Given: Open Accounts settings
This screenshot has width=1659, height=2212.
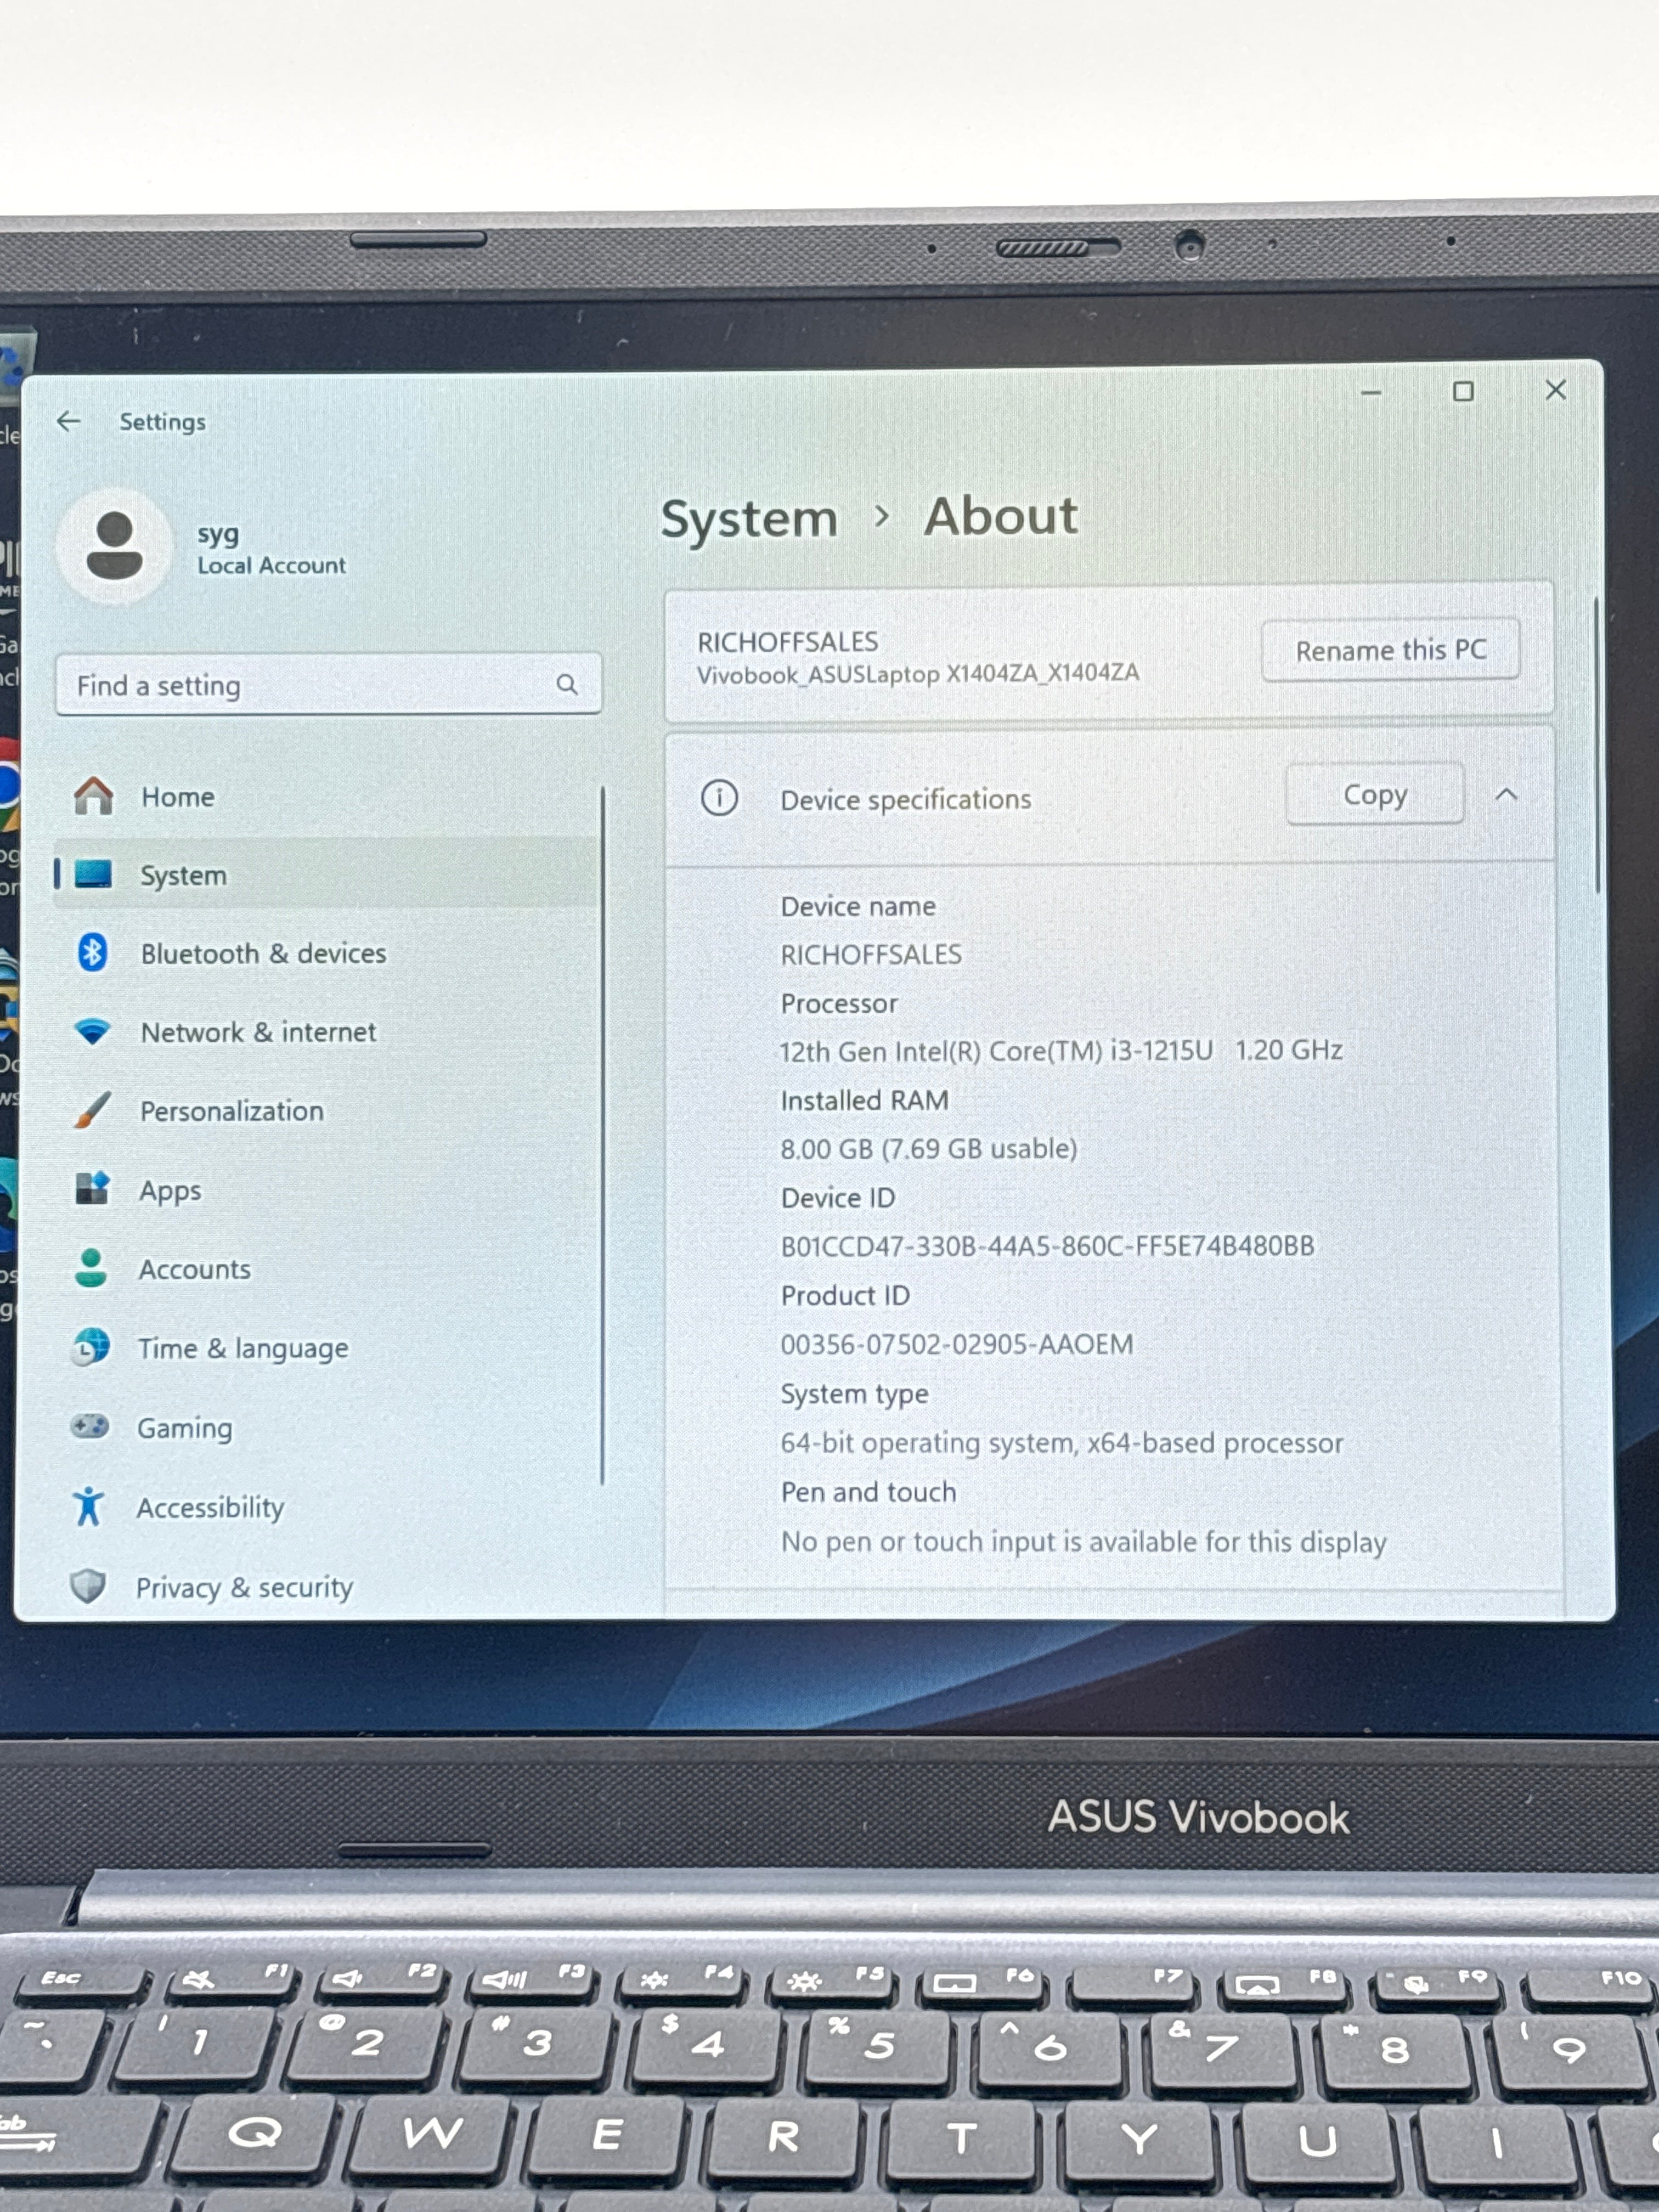Looking at the screenshot, I should (328, 1269).
